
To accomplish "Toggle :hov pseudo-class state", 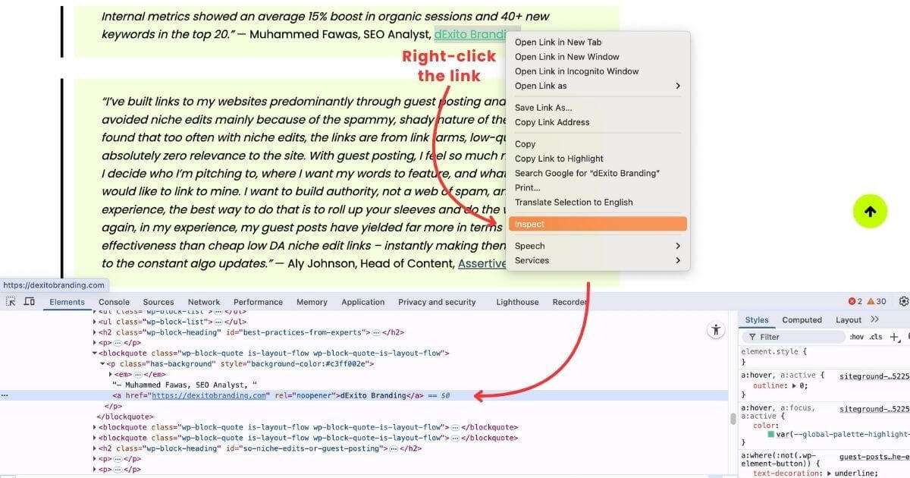I will tap(858, 337).
